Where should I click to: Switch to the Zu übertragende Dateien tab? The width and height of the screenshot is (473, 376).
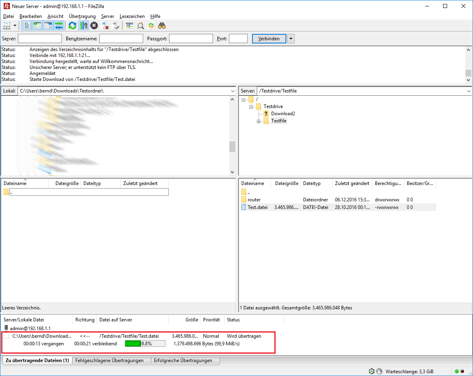pyautogui.click(x=37, y=360)
